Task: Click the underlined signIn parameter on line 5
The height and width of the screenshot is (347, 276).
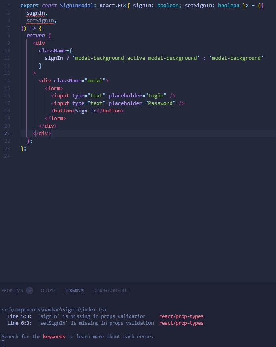Action: click(x=36, y=13)
